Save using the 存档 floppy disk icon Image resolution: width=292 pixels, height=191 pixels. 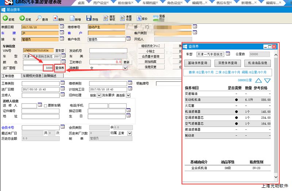coord(92,18)
